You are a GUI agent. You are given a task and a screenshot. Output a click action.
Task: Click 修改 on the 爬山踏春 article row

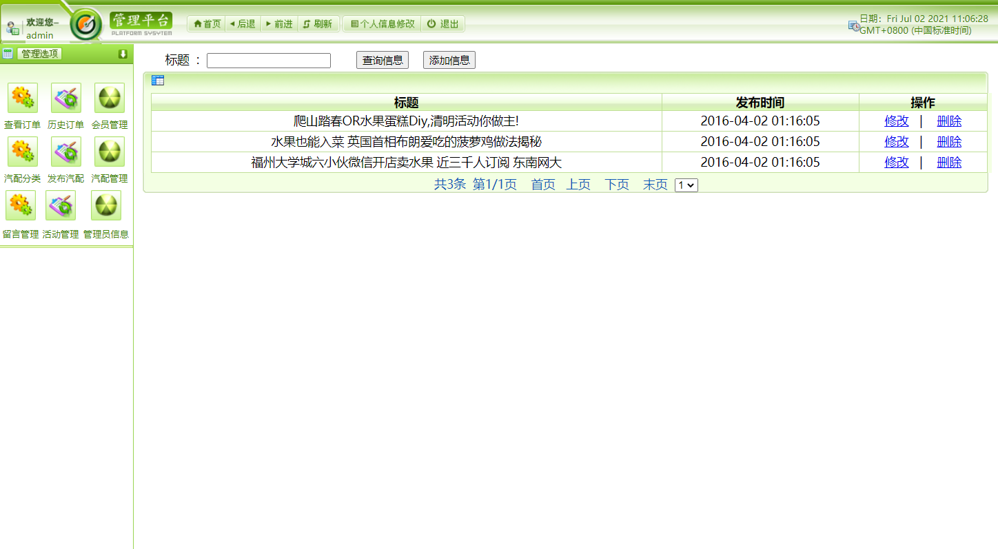pyautogui.click(x=896, y=120)
